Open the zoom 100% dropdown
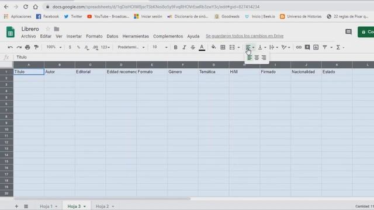 pos(54,47)
